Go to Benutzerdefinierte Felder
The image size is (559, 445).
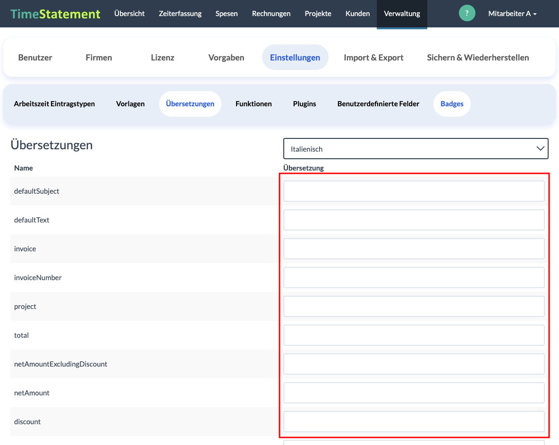click(378, 104)
